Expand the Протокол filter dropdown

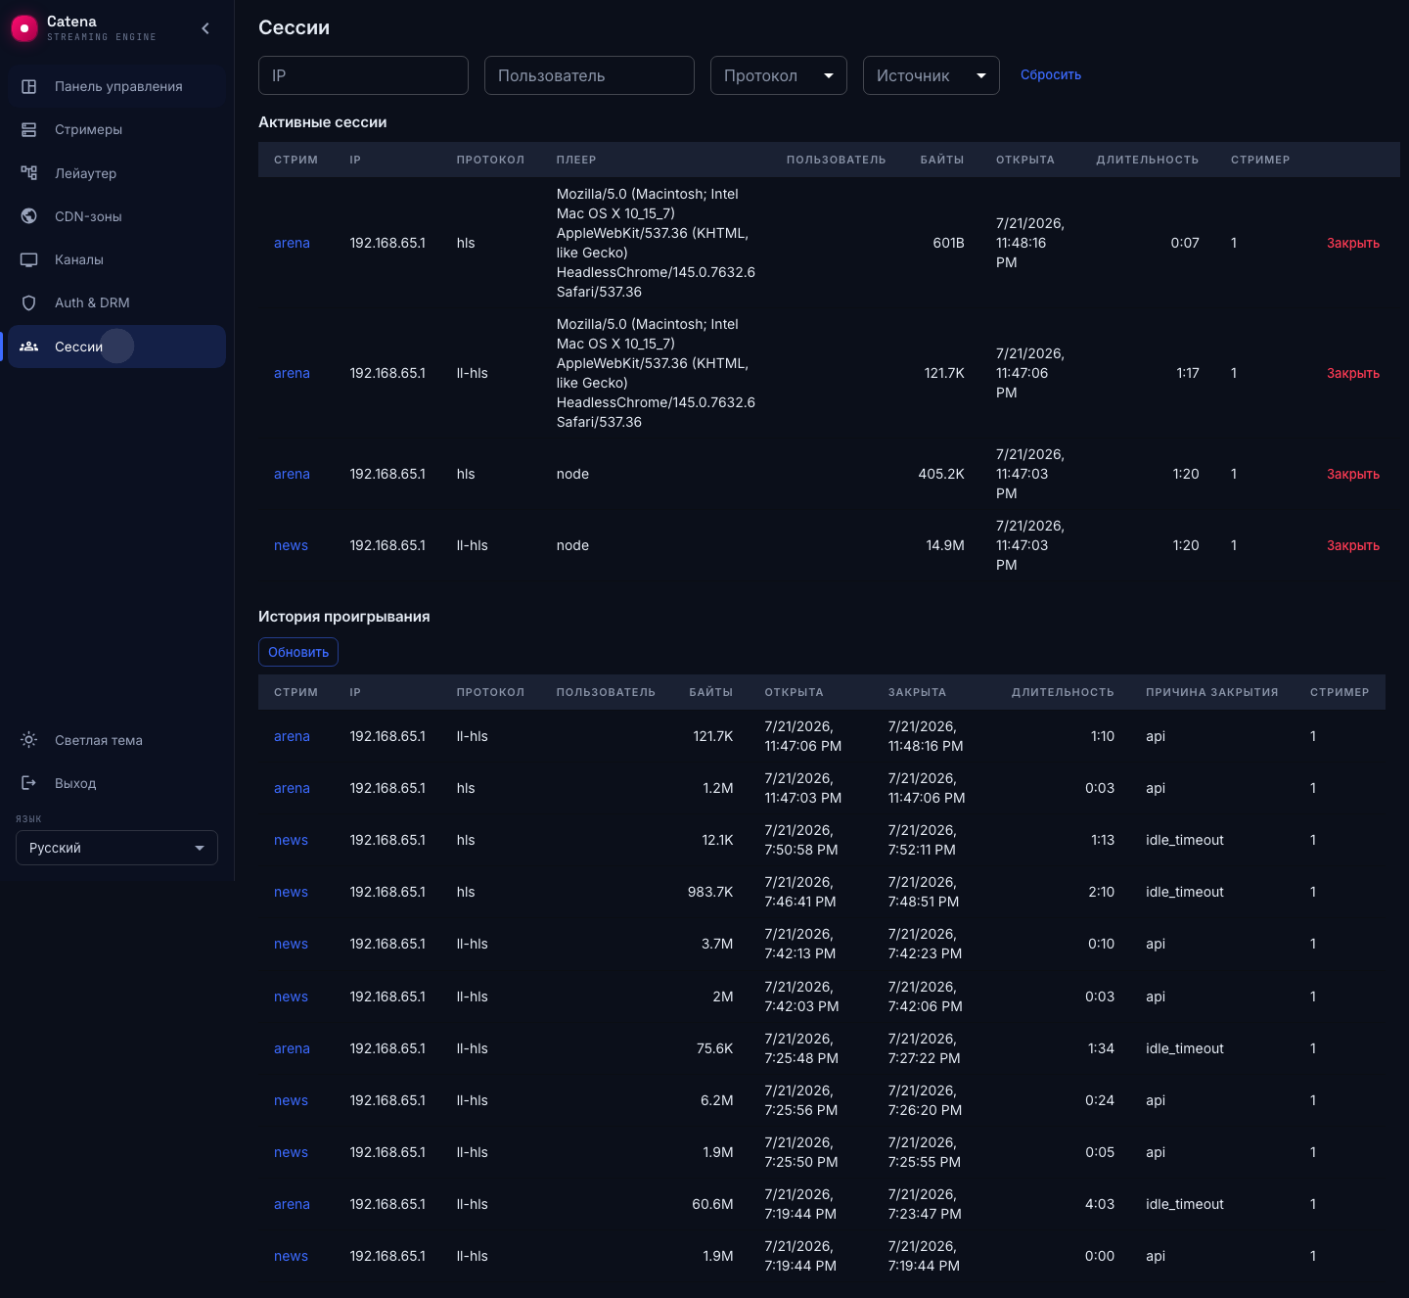click(x=779, y=75)
